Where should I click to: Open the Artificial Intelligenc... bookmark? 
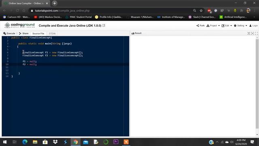point(233,17)
